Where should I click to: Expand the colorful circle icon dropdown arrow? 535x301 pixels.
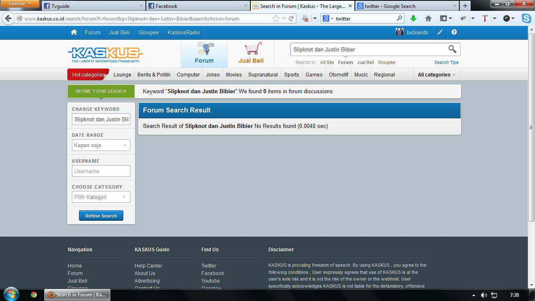513,18
